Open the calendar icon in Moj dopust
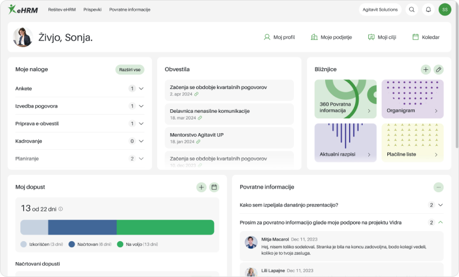This screenshot has width=459, height=277. pyautogui.click(x=214, y=187)
